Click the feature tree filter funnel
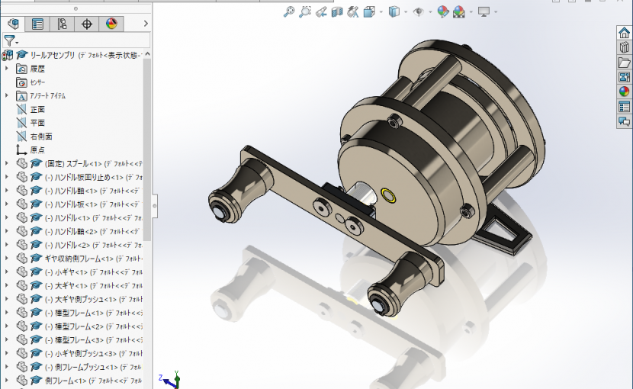 [9, 40]
